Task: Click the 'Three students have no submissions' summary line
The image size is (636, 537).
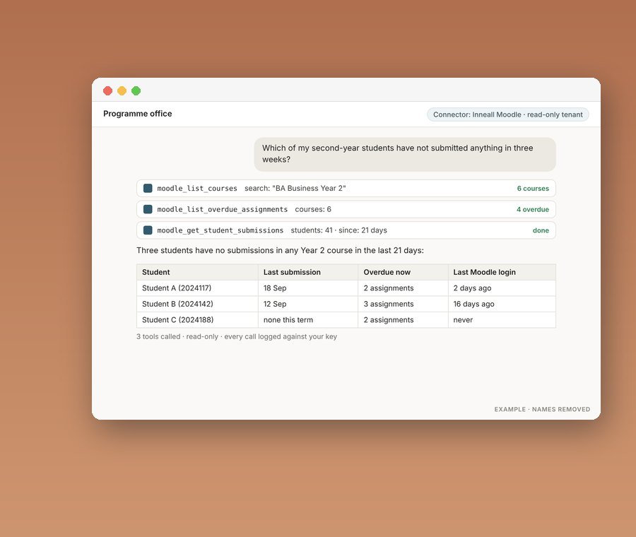Action: click(x=280, y=250)
